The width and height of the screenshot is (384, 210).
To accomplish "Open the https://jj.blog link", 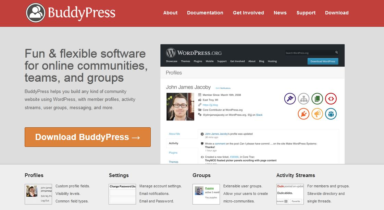I will (x=210, y=105).
